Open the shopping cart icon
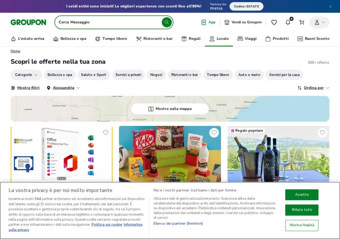The width and height of the screenshot is (340, 239). point(301,22)
